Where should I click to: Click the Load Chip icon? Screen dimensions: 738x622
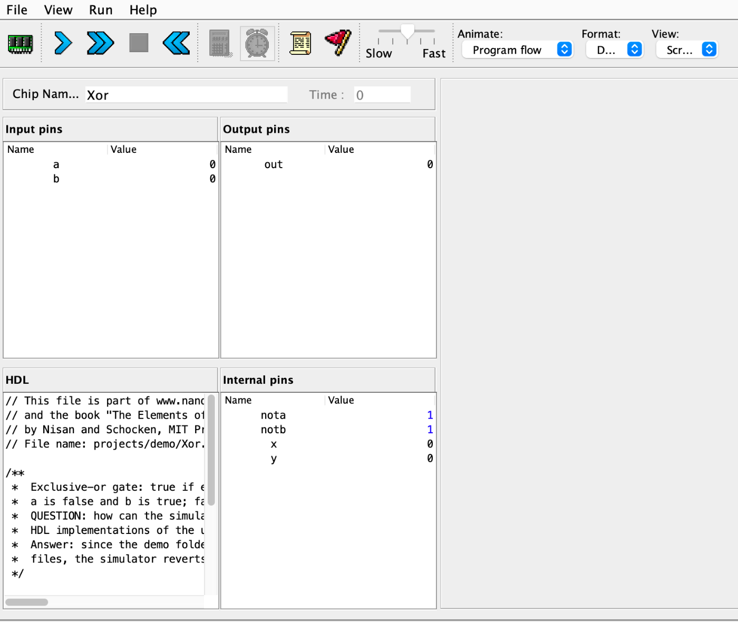coord(21,44)
